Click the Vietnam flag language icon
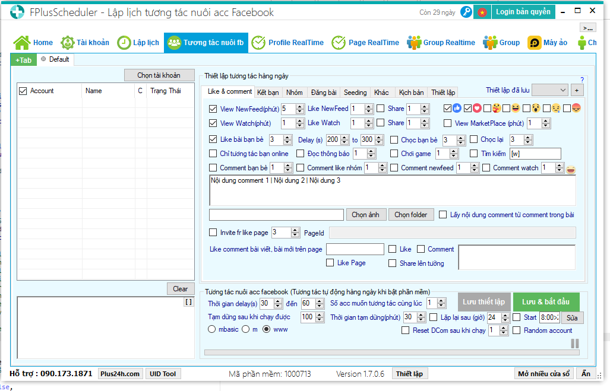This screenshot has height=391, width=610. (482, 12)
